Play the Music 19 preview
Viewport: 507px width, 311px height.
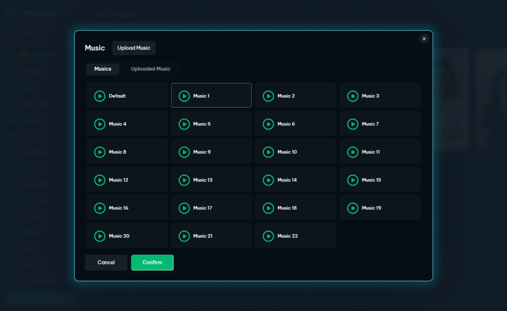(x=353, y=208)
